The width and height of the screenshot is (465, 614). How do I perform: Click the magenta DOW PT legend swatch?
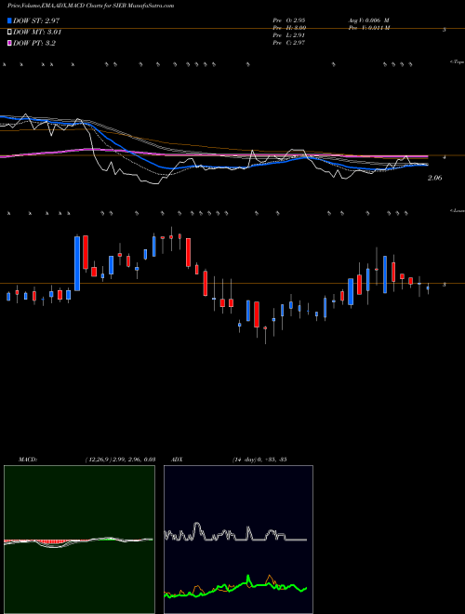coord(9,43)
